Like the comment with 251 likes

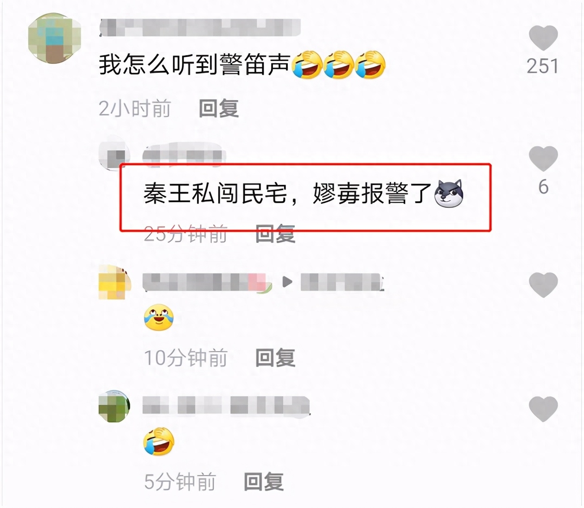[x=543, y=37]
